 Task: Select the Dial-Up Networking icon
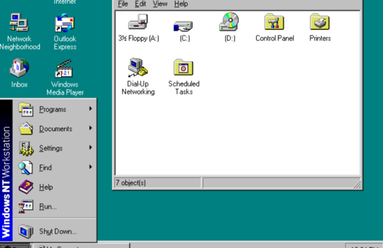(x=138, y=68)
